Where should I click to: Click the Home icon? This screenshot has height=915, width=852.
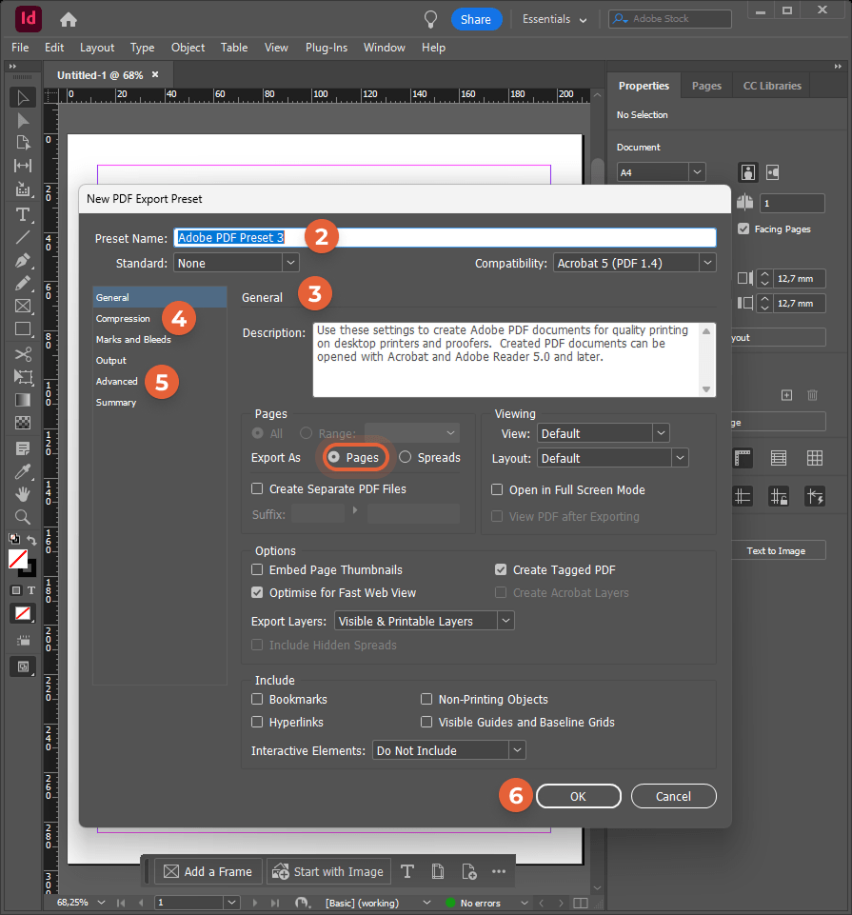[69, 20]
